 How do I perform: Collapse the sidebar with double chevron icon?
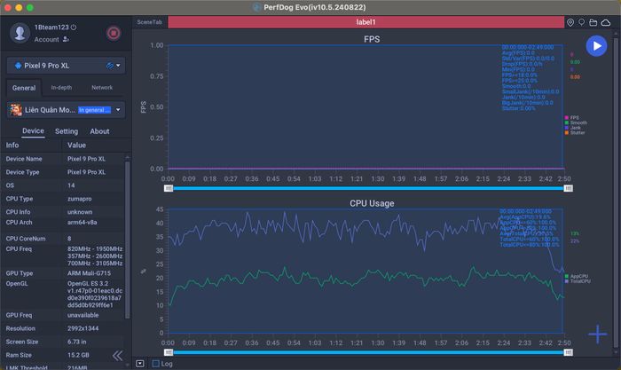point(117,355)
